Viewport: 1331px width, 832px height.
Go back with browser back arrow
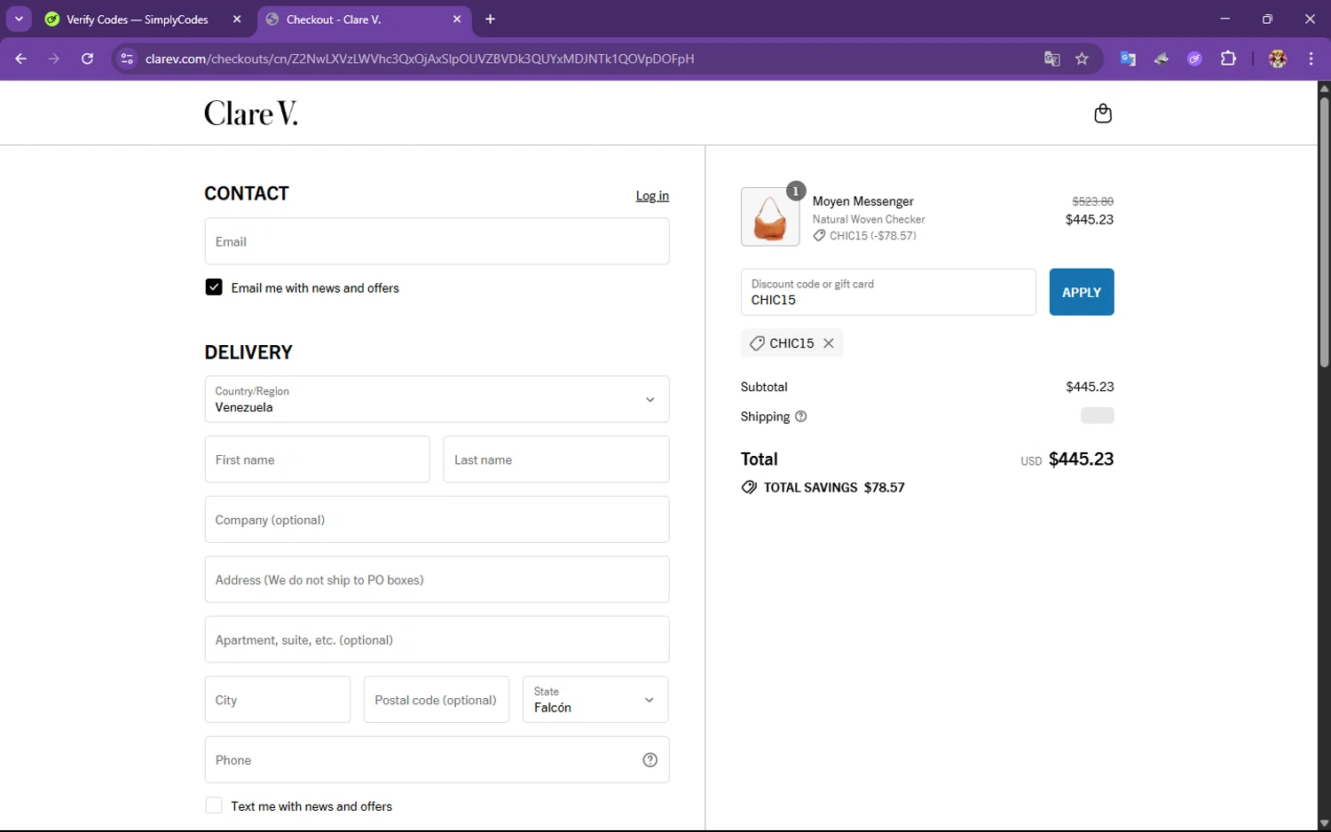point(21,59)
